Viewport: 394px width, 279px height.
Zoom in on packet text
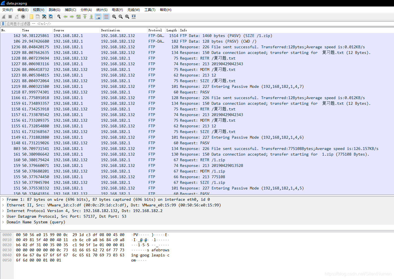click(x=114, y=17)
